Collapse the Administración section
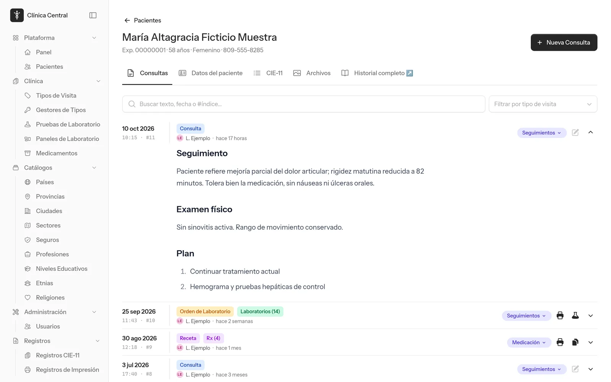 coord(94,312)
